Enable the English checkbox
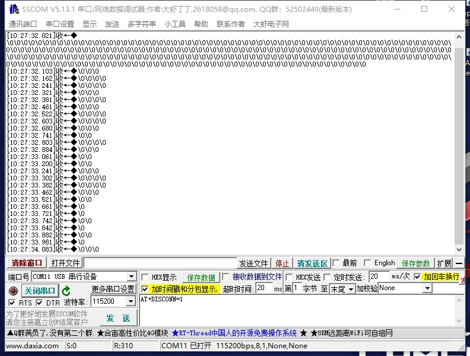This screenshot has height=356, width=470. point(367,263)
